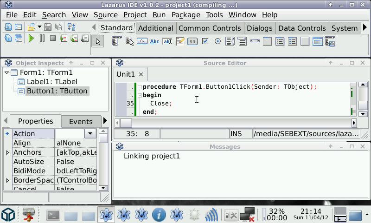The height and width of the screenshot is (223, 371).
Task: Switch to the Common Controls palette tab
Action: (210, 28)
